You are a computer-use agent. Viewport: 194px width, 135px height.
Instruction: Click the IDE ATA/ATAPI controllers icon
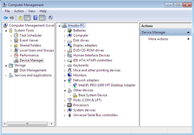coord(69,61)
